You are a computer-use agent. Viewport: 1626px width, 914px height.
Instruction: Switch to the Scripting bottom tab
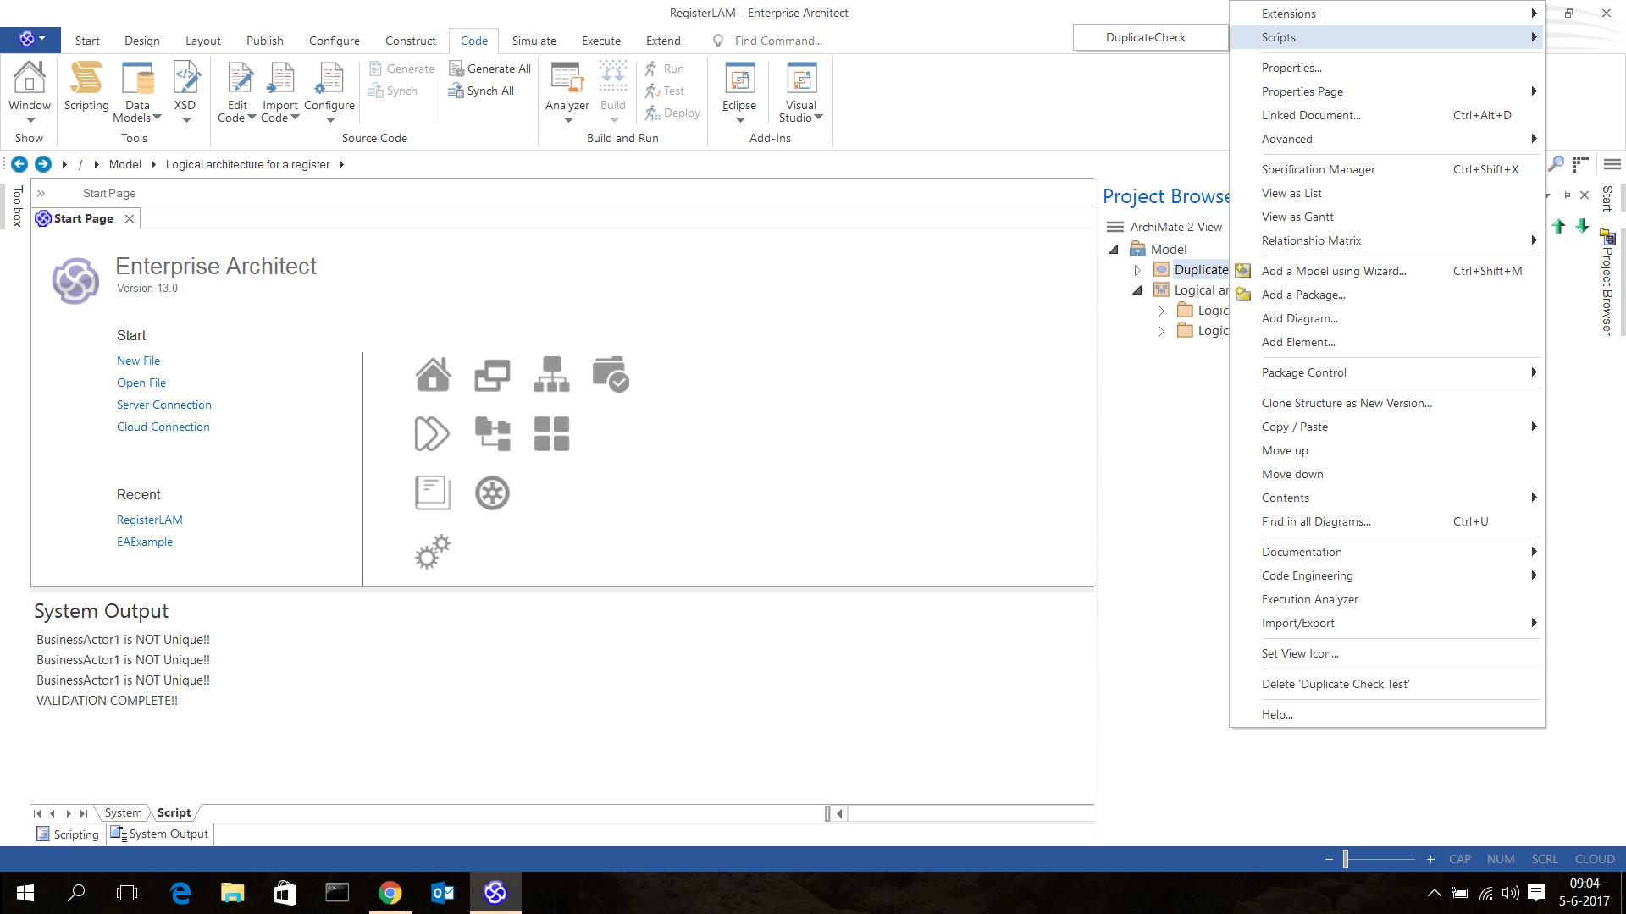tap(68, 834)
